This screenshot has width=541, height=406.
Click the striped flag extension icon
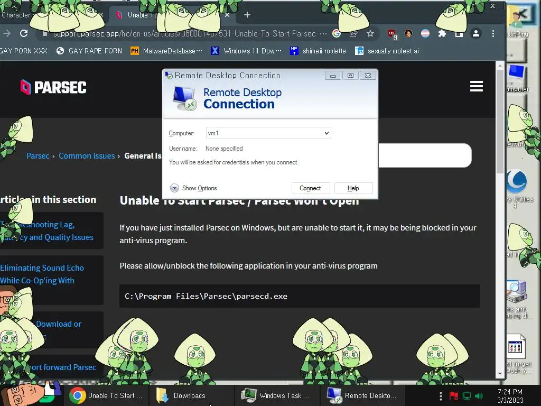coord(425,33)
